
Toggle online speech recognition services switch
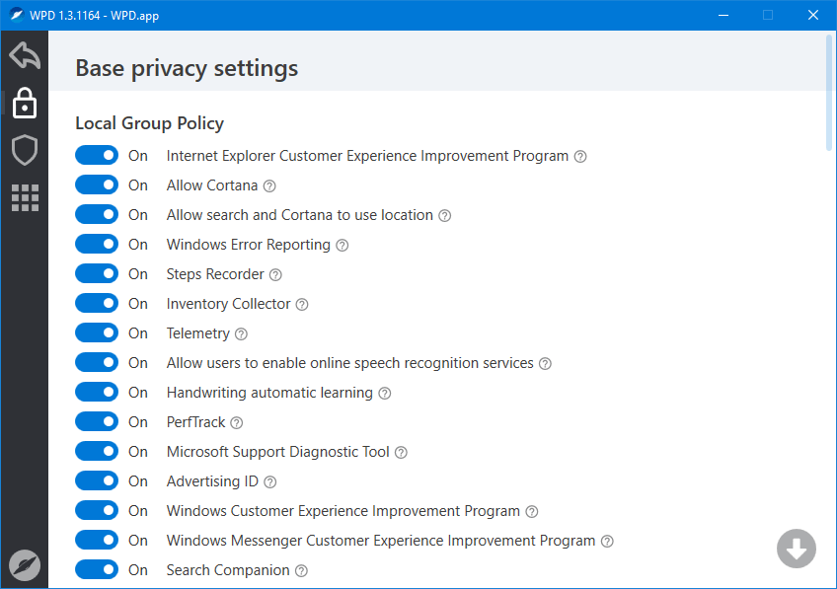97,363
